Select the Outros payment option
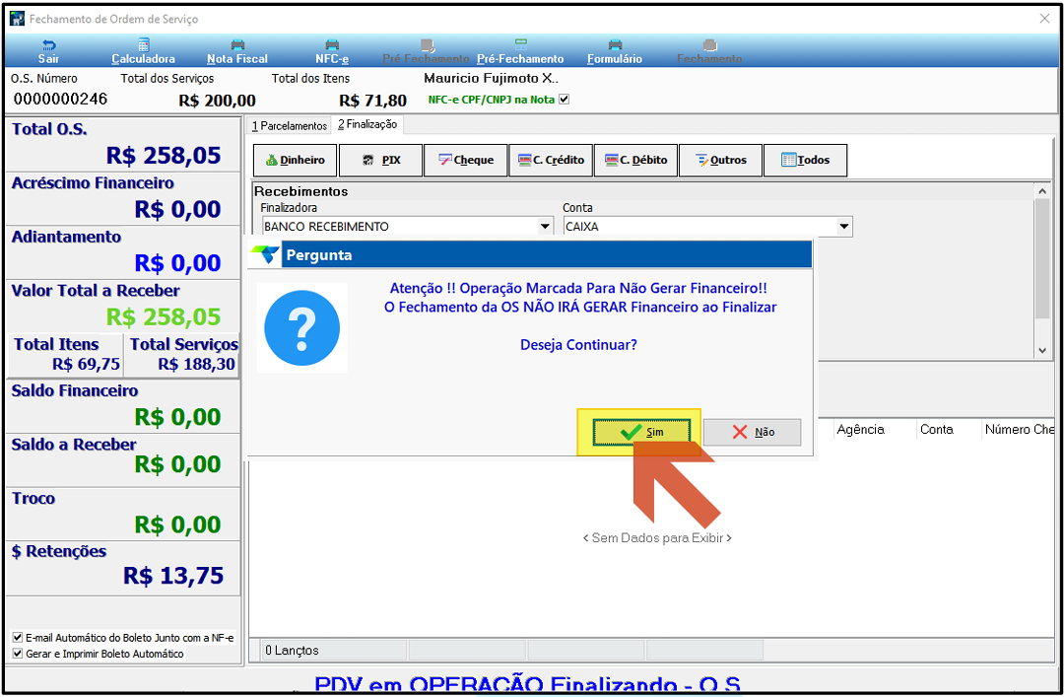Image resolution: width=1064 pixels, height=697 pixels. pos(720,161)
